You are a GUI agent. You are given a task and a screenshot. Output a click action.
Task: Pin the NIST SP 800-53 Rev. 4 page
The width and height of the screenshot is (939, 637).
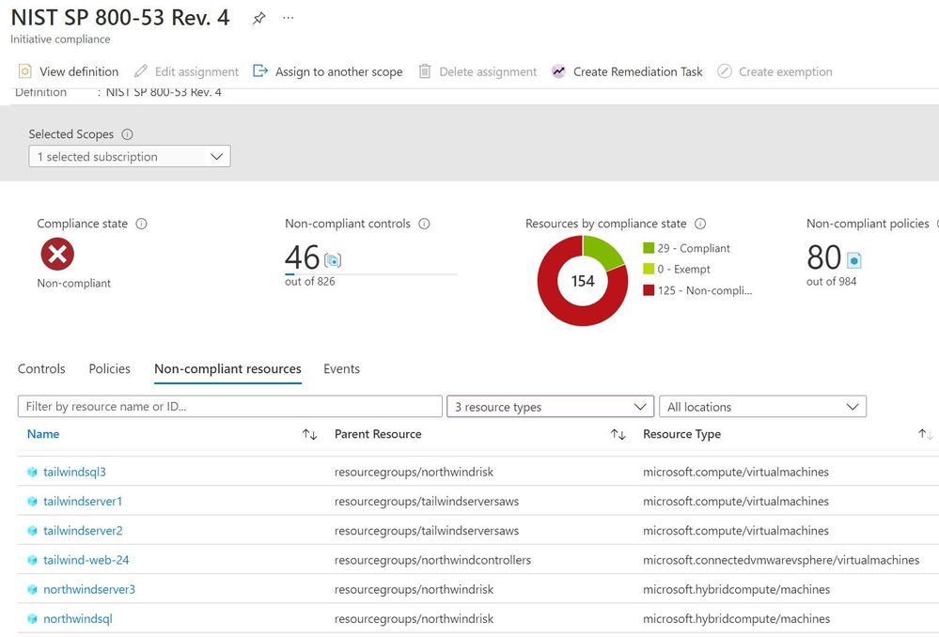[258, 18]
